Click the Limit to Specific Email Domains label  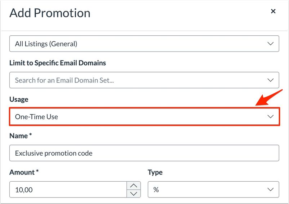[x=58, y=63]
